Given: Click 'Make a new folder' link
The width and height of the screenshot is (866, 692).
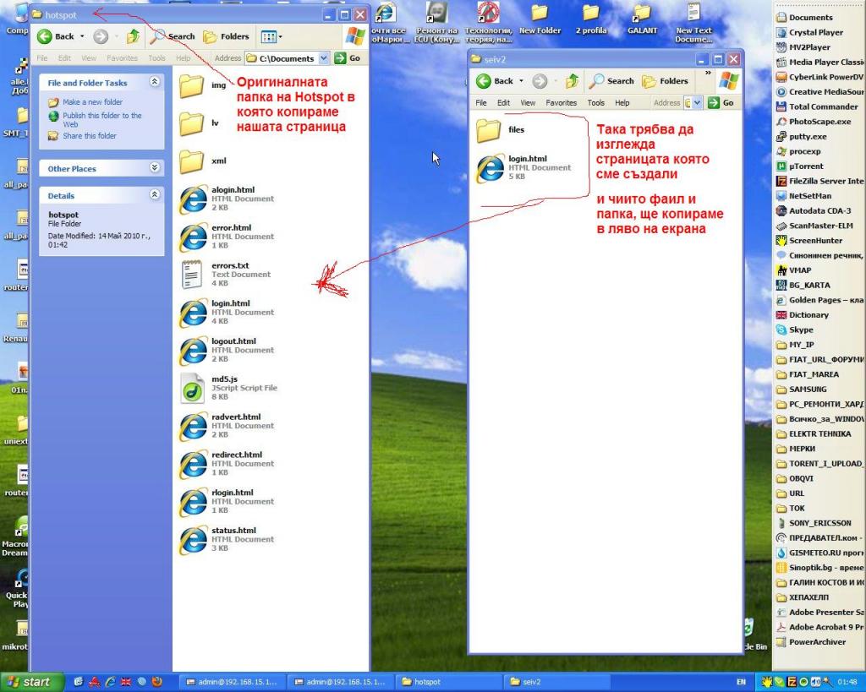Looking at the screenshot, I should (x=92, y=102).
